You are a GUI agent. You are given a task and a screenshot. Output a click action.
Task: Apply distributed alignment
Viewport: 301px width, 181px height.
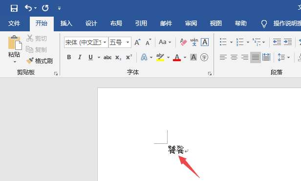[266, 57]
